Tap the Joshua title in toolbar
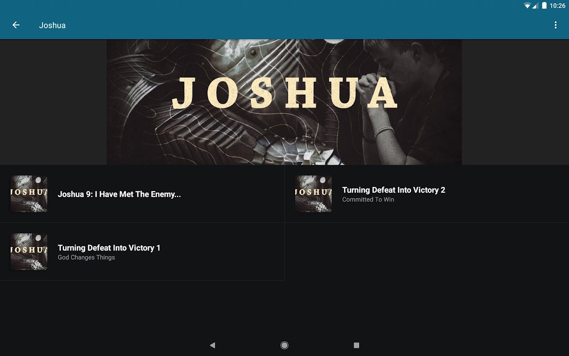Screen dimensions: 569x356 pyautogui.click(x=52, y=25)
